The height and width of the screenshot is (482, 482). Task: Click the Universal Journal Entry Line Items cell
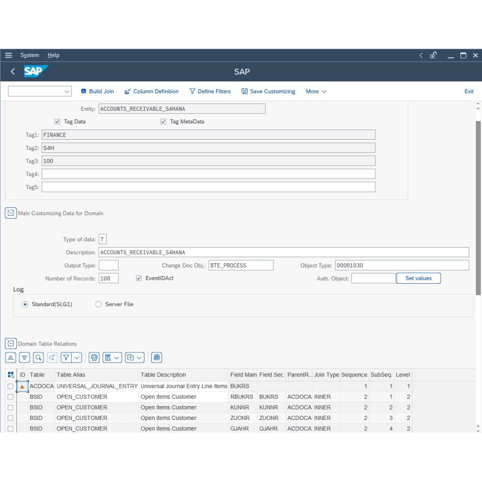coord(184,386)
